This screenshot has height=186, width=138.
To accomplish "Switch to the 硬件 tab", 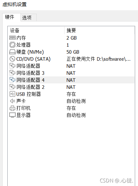I will click(11, 17).
